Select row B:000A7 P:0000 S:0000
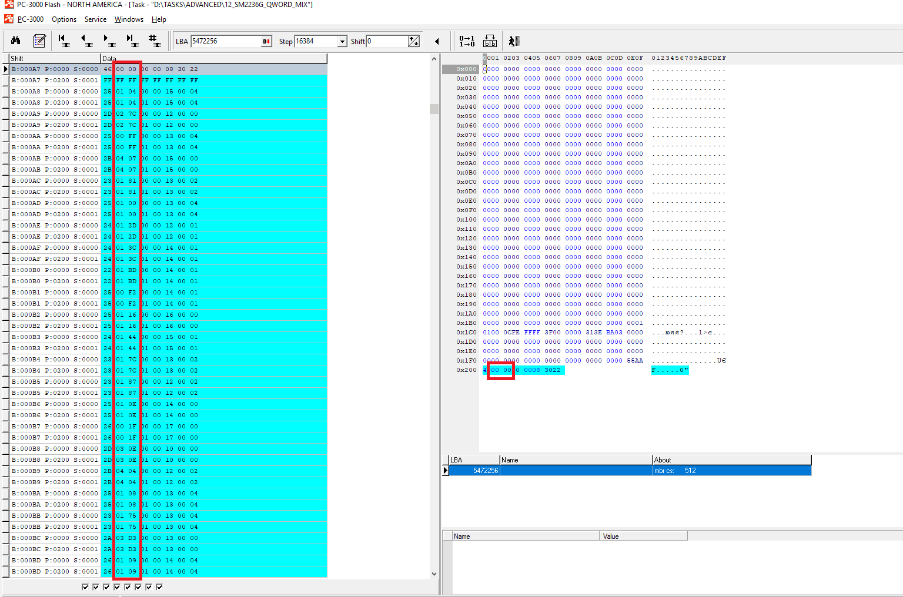The width and height of the screenshot is (903, 597). tap(168, 69)
